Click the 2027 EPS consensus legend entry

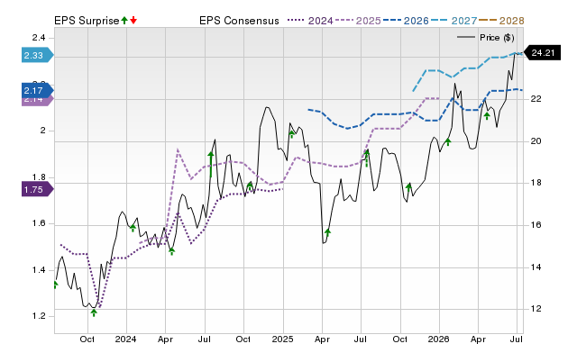453,21
